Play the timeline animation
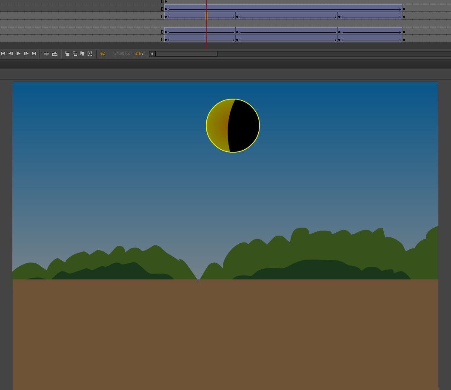 point(18,54)
